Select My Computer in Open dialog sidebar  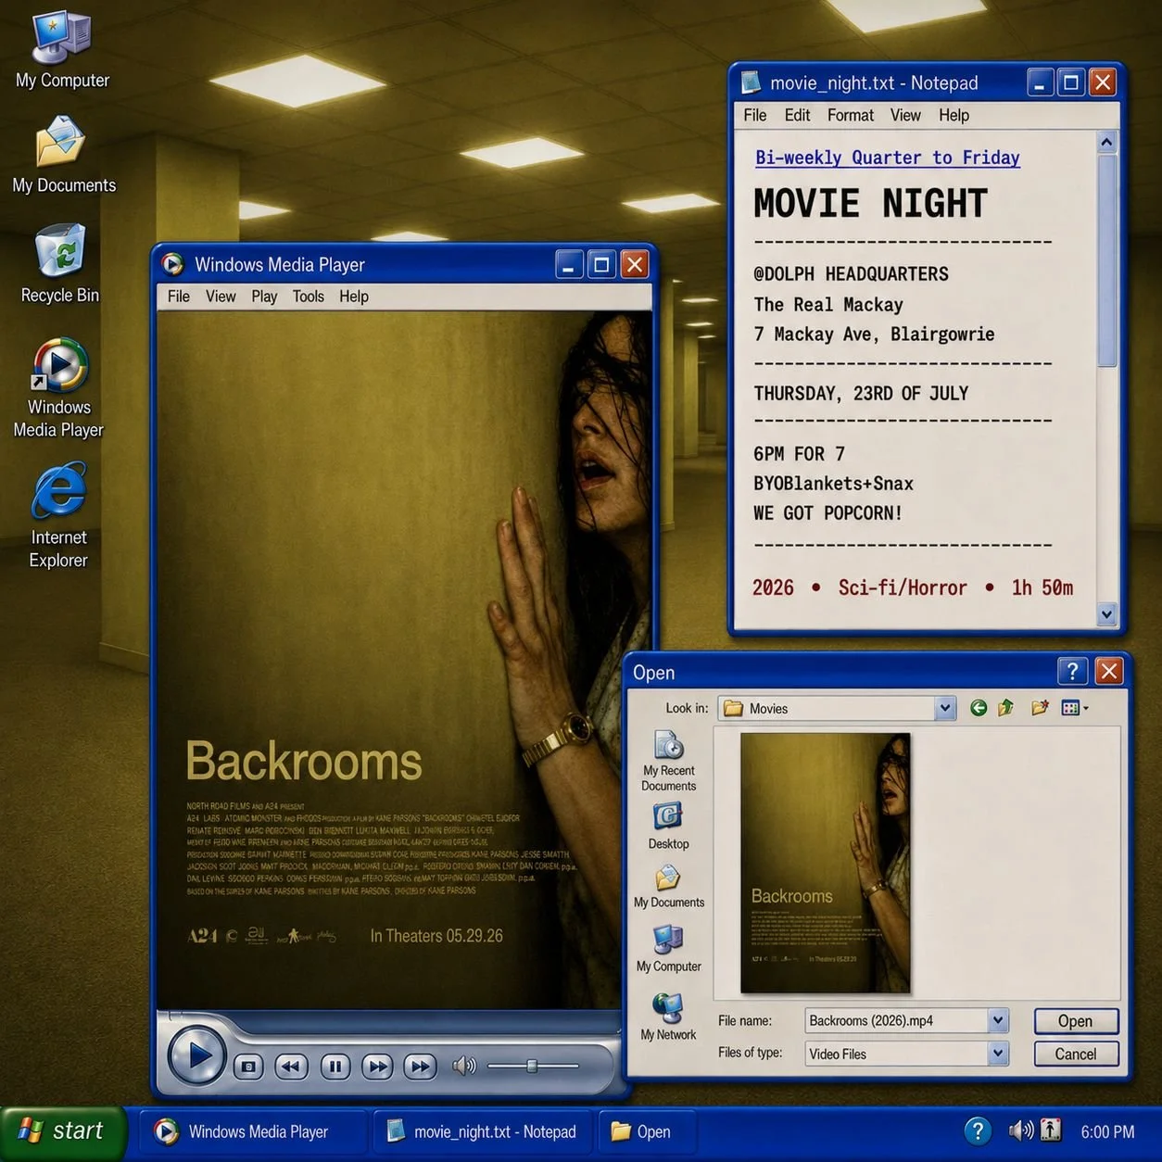click(668, 949)
